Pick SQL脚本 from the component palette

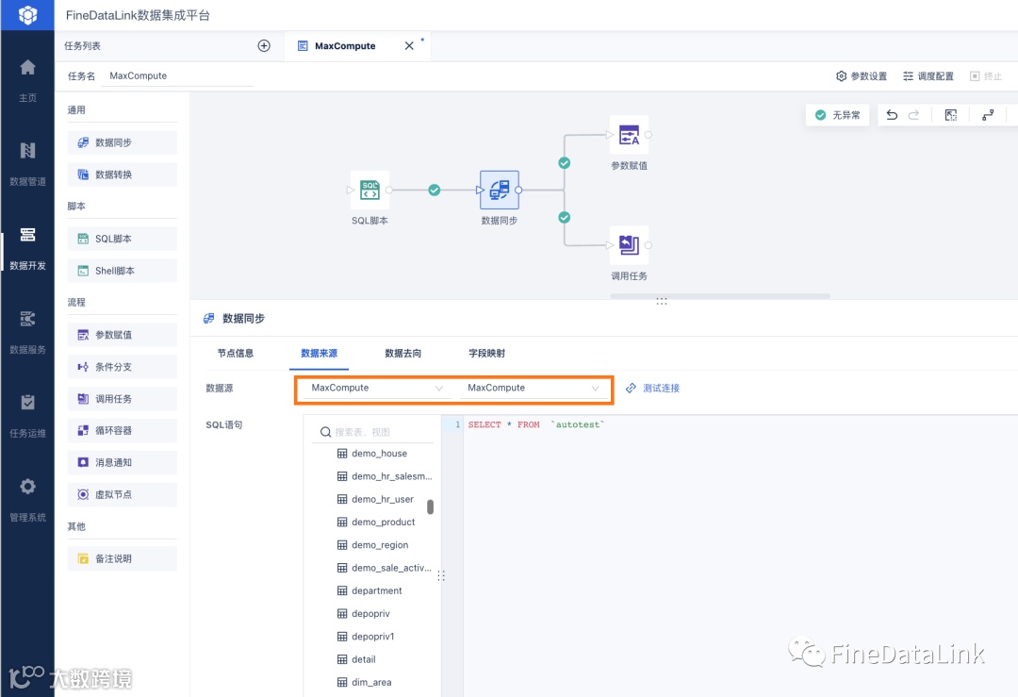[x=122, y=239]
